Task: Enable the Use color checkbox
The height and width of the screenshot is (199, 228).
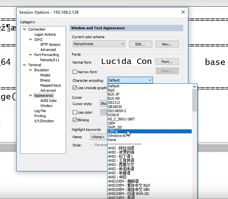Action: pyautogui.click(x=75, y=112)
